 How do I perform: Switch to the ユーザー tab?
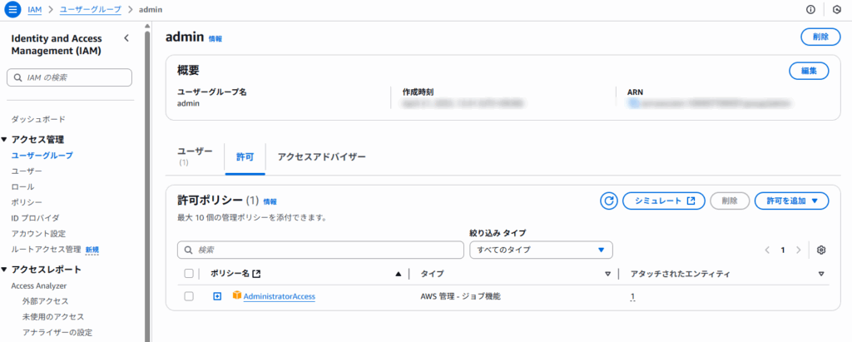tap(195, 156)
